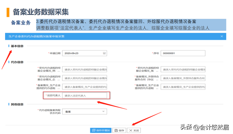Click the 关闭 button
233x134 pixels.
point(134,130)
